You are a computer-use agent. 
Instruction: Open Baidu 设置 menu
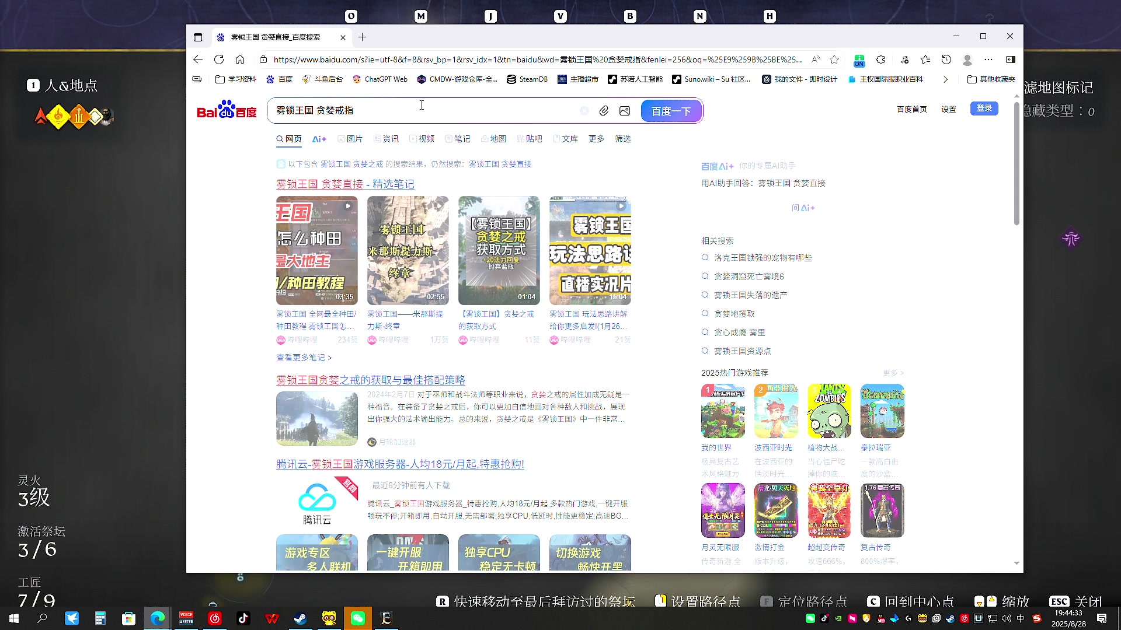coord(949,109)
